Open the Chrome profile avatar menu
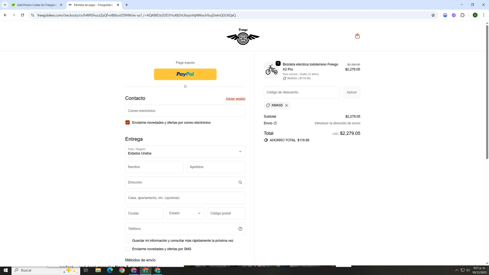The height and width of the screenshot is (275, 489). [x=475, y=15]
